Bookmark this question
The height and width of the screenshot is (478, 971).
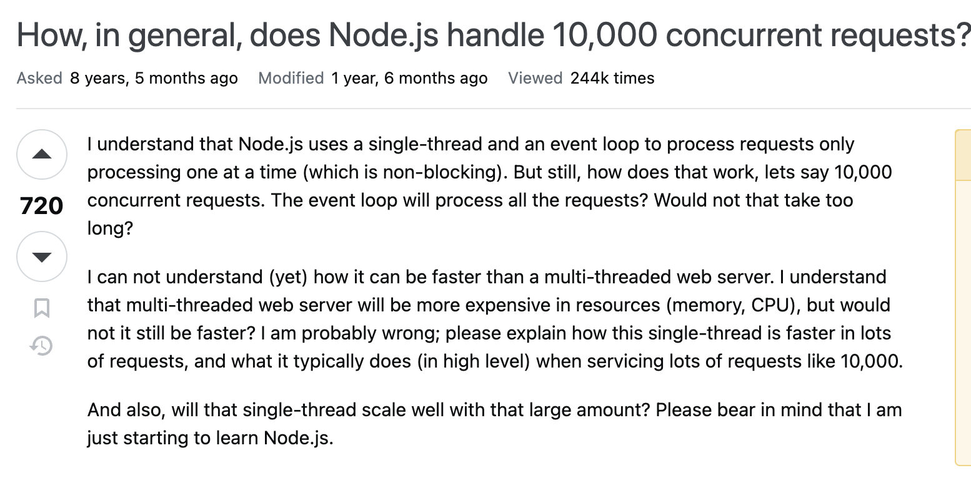pos(41,308)
